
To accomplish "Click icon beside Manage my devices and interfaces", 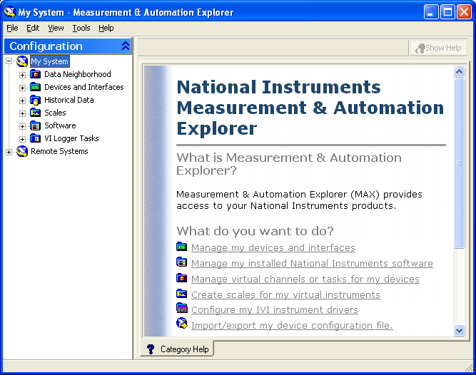I will [181, 247].
